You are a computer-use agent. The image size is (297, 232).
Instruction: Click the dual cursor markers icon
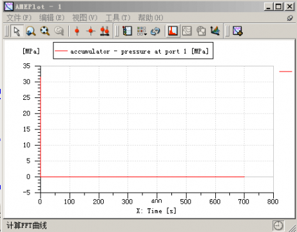pos(104,31)
